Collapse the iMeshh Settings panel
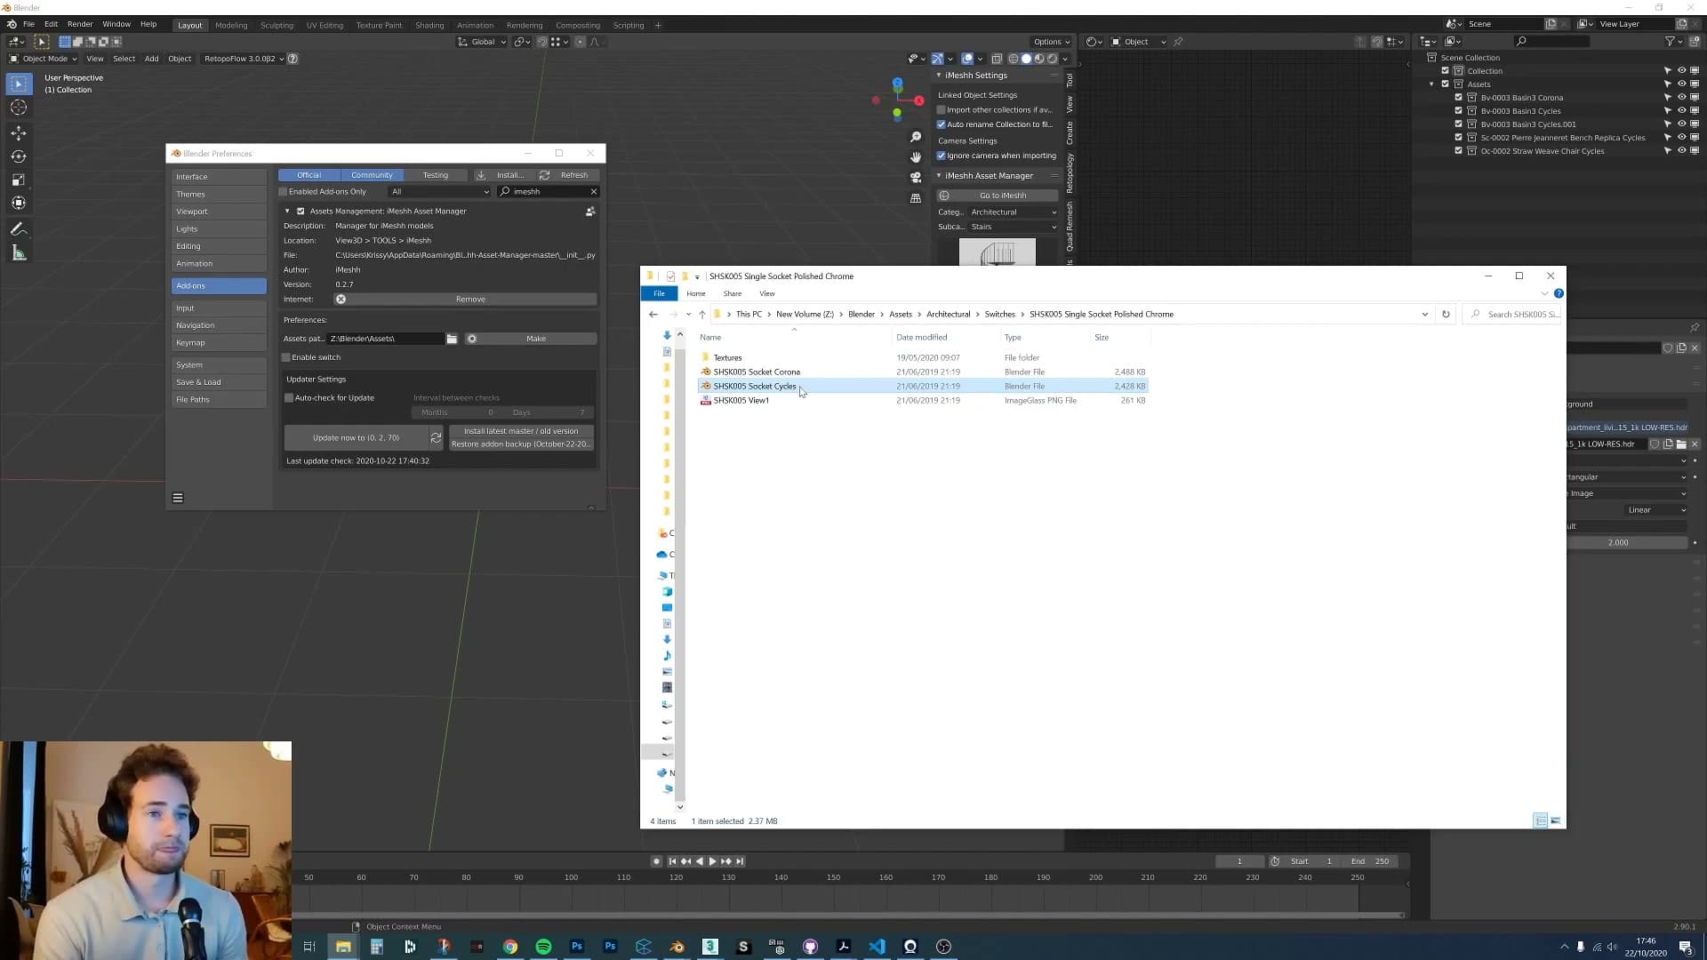 pos(939,76)
